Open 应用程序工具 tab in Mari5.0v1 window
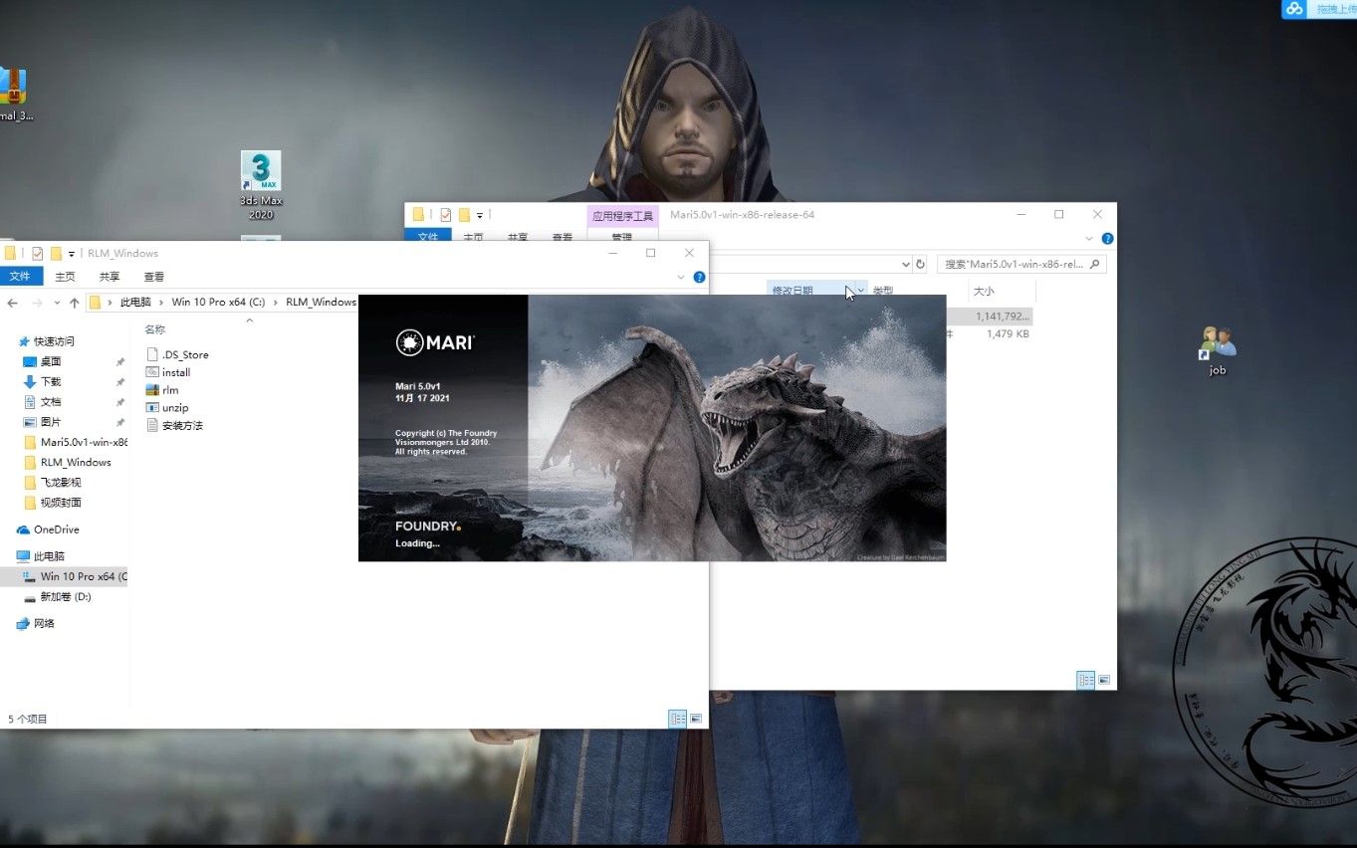Screen dimensions: 1357x848 coord(622,215)
